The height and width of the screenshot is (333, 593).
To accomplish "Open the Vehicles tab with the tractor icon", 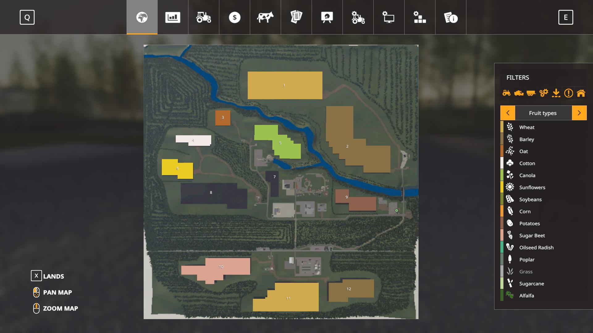I will 204,17.
